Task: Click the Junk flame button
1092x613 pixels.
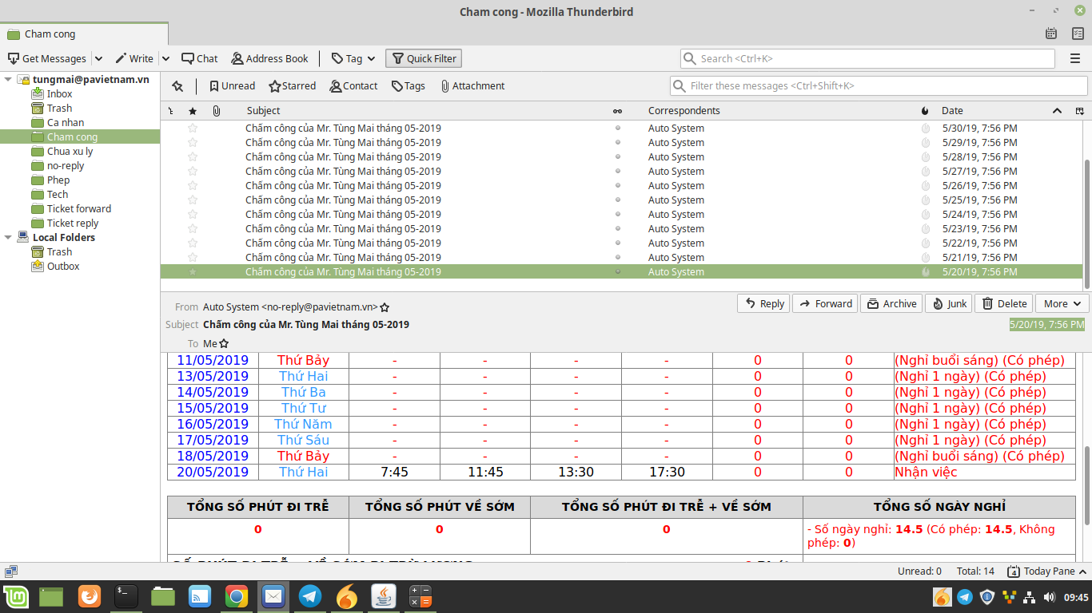Action: [x=948, y=303]
